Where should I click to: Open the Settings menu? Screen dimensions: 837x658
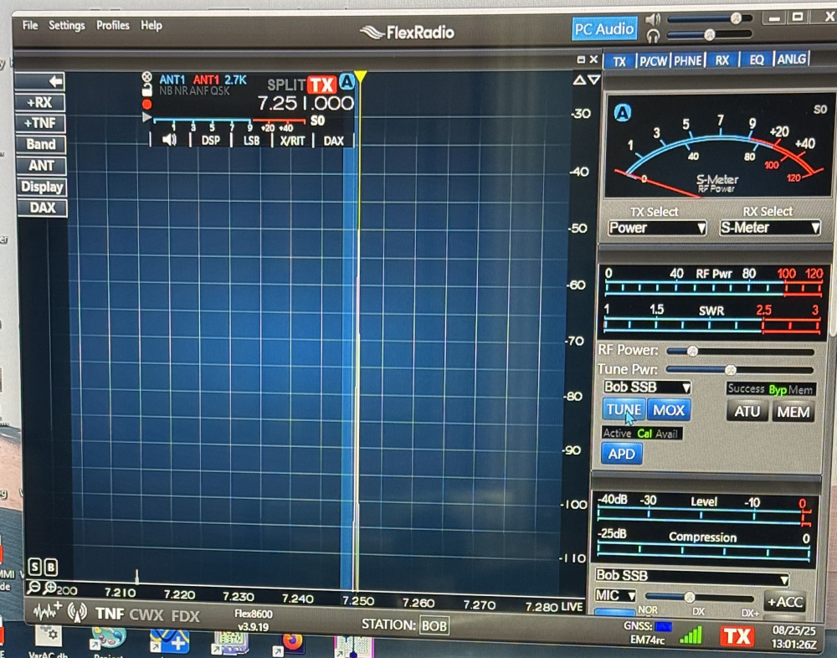click(67, 25)
